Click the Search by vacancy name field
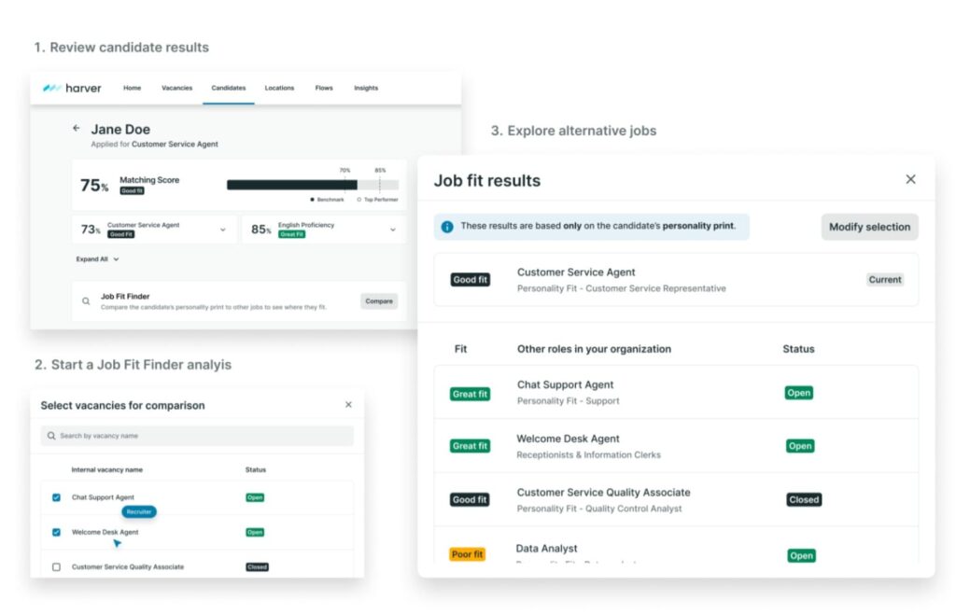Screen dimensions: 956x614 coord(197,436)
